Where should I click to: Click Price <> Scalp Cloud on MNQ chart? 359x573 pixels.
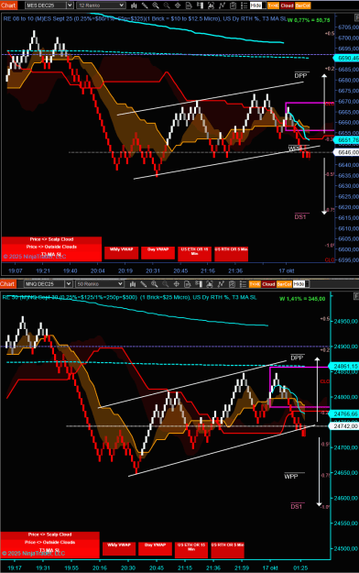pyautogui.click(x=50, y=534)
